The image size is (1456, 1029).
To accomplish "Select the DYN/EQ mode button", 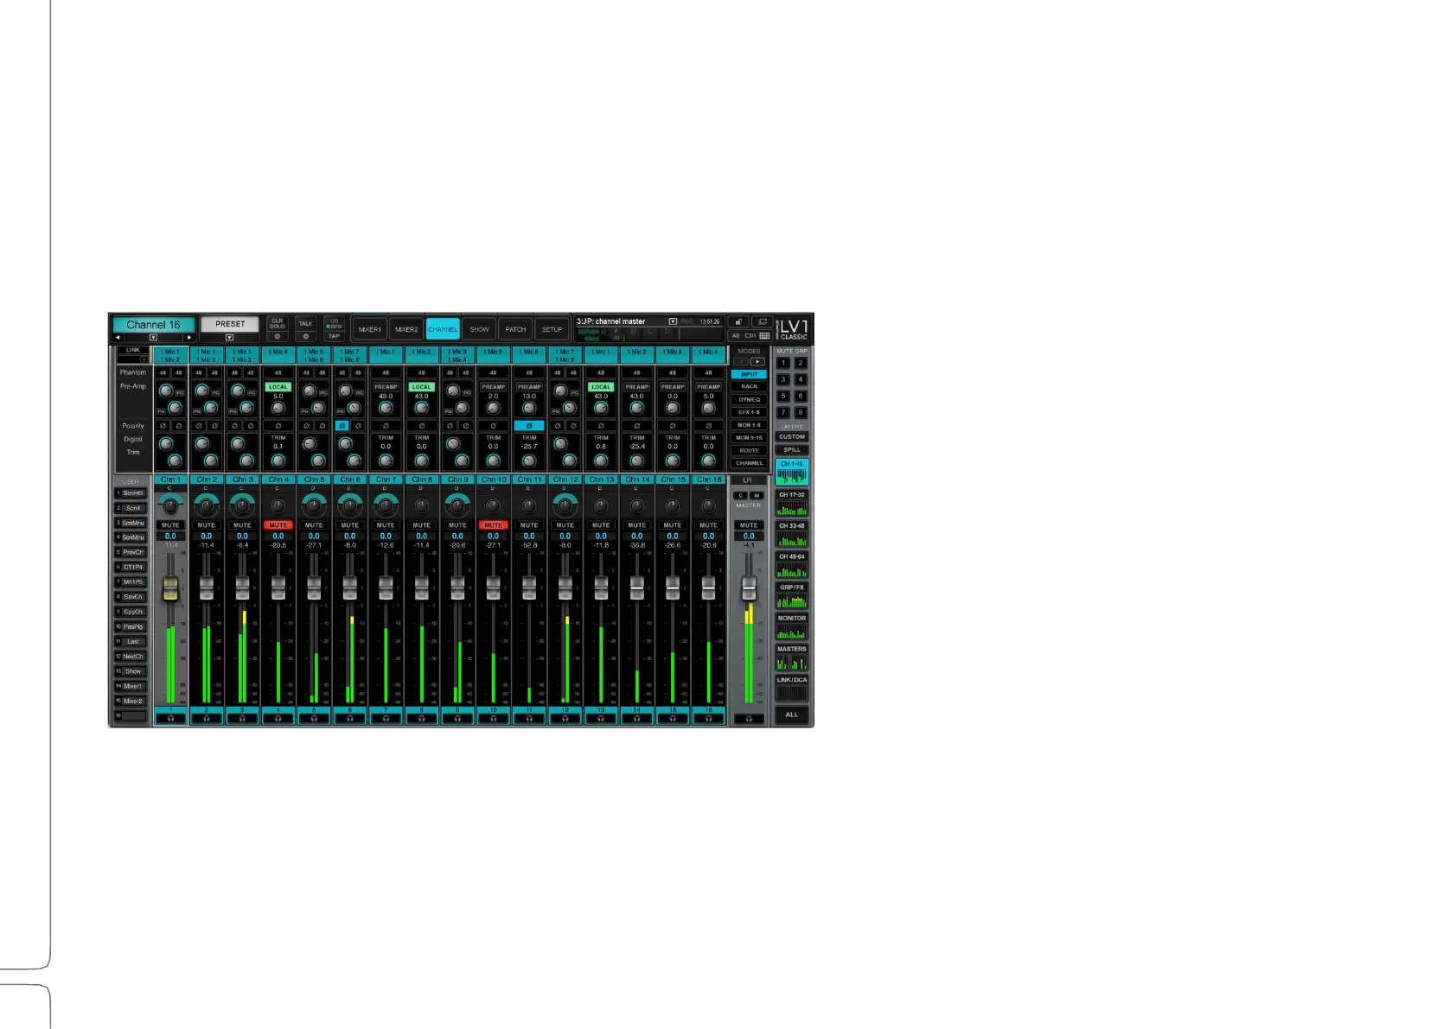I will click(x=749, y=399).
